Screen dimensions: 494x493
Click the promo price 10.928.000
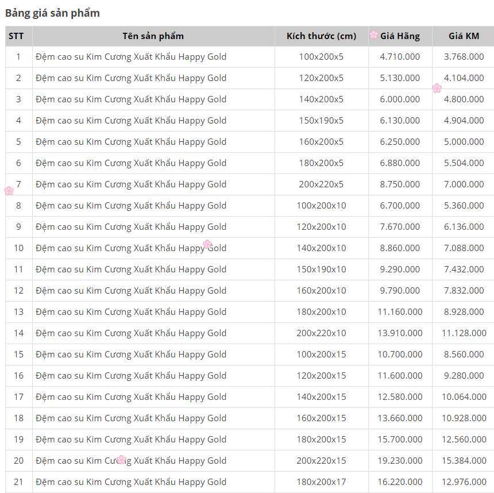click(x=464, y=418)
